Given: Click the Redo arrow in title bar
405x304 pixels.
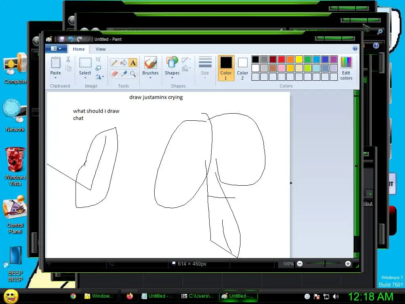Looking at the screenshot, I should click(x=79, y=39).
